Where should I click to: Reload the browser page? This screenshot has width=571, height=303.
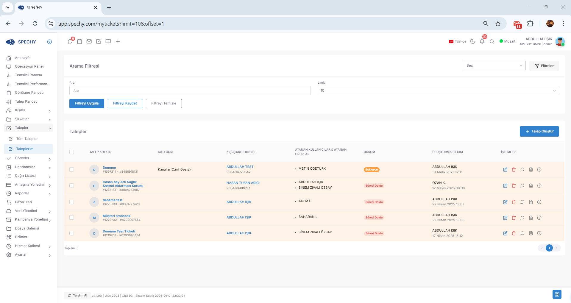tap(35, 24)
